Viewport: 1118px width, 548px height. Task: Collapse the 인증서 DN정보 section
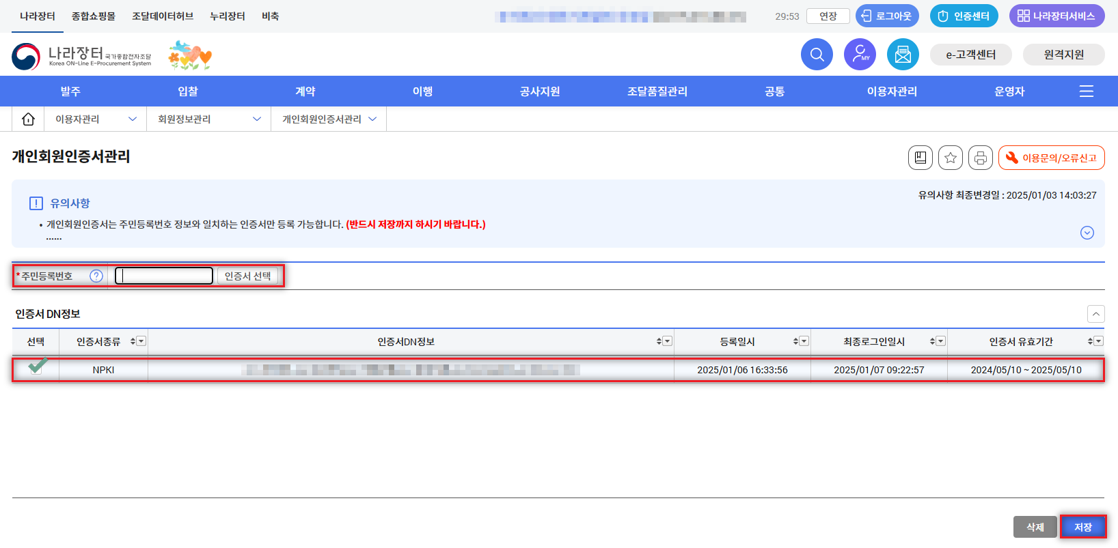coord(1096,314)
